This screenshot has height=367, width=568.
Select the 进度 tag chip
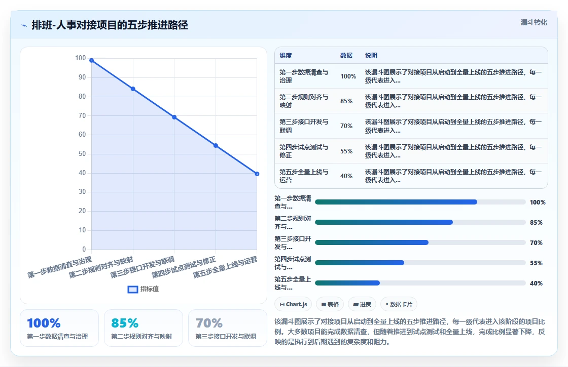tap(362, 304)
